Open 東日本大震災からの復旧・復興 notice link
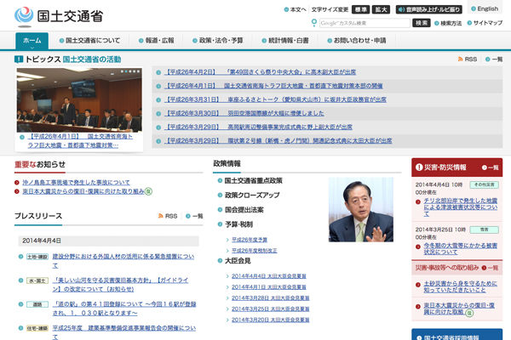Viewport: 511px width, 340px height. pyautogui.click(x=83, y=191)
